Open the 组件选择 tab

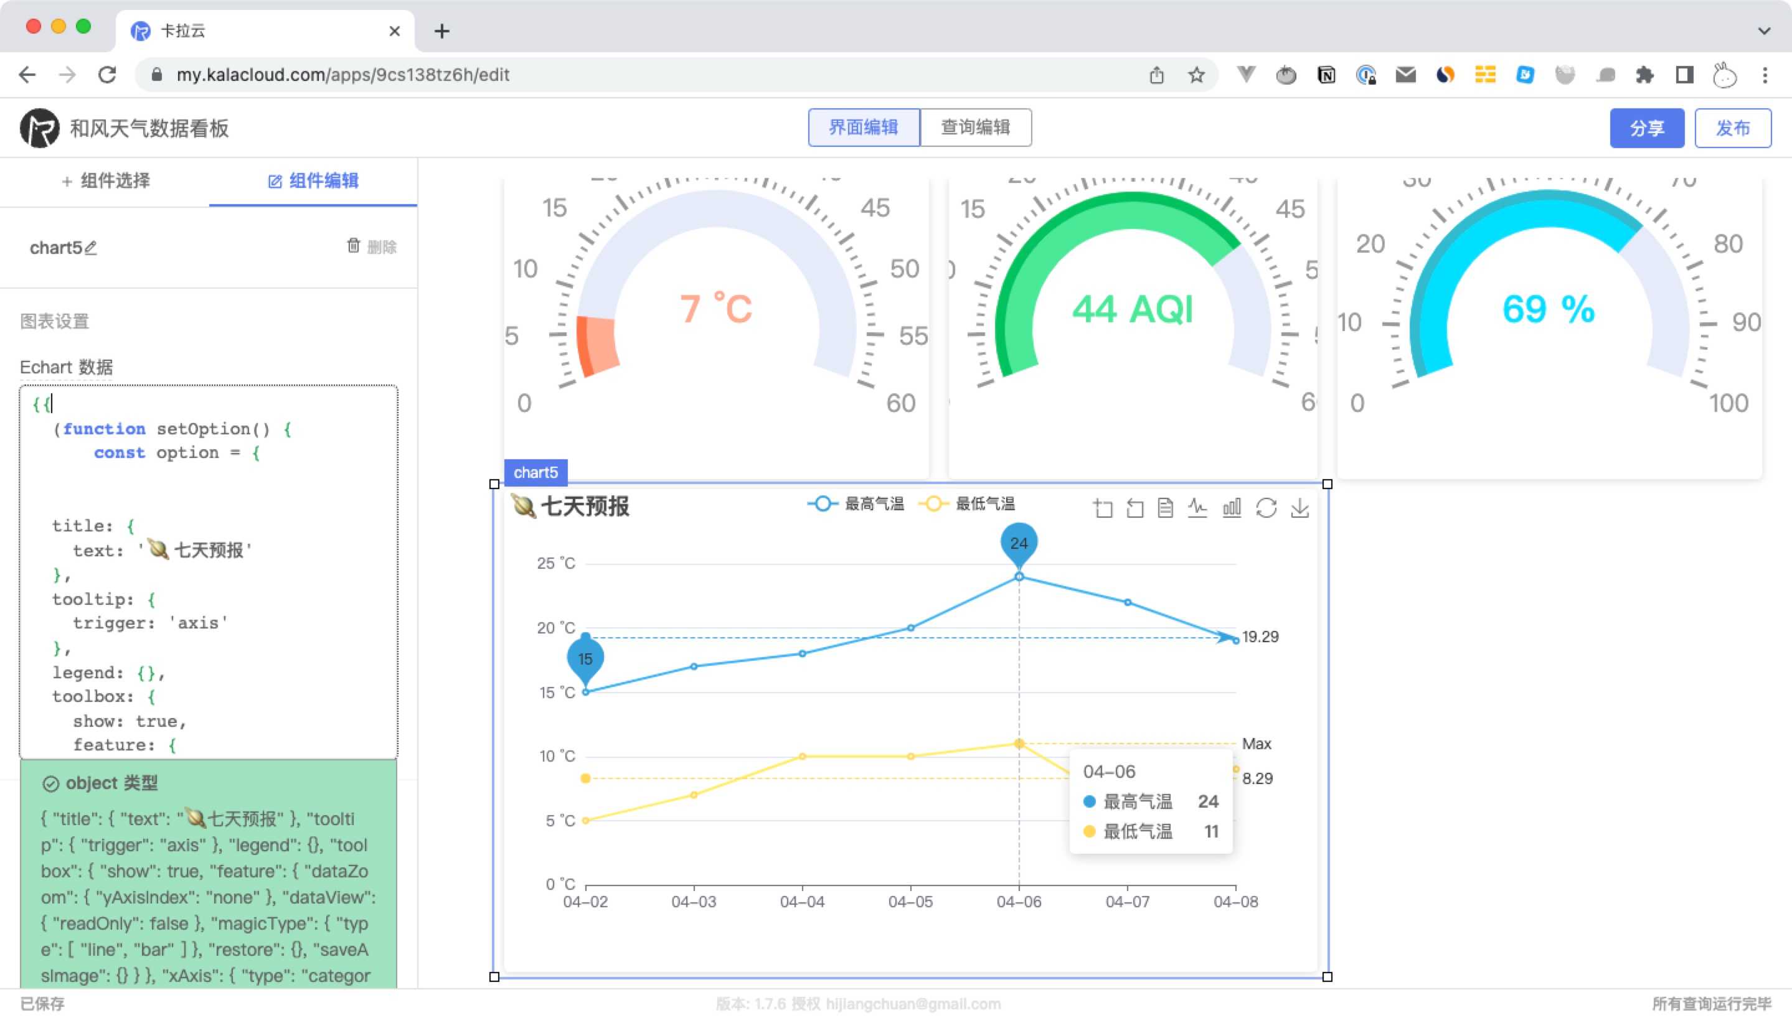(105, 181)
